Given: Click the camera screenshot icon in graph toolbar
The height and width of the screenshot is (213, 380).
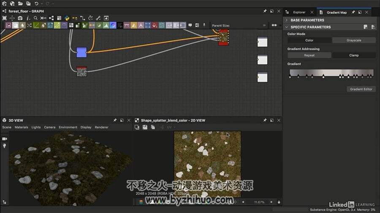Looking at the screenshot, I should pyautogui.click(x=20, y=18).
